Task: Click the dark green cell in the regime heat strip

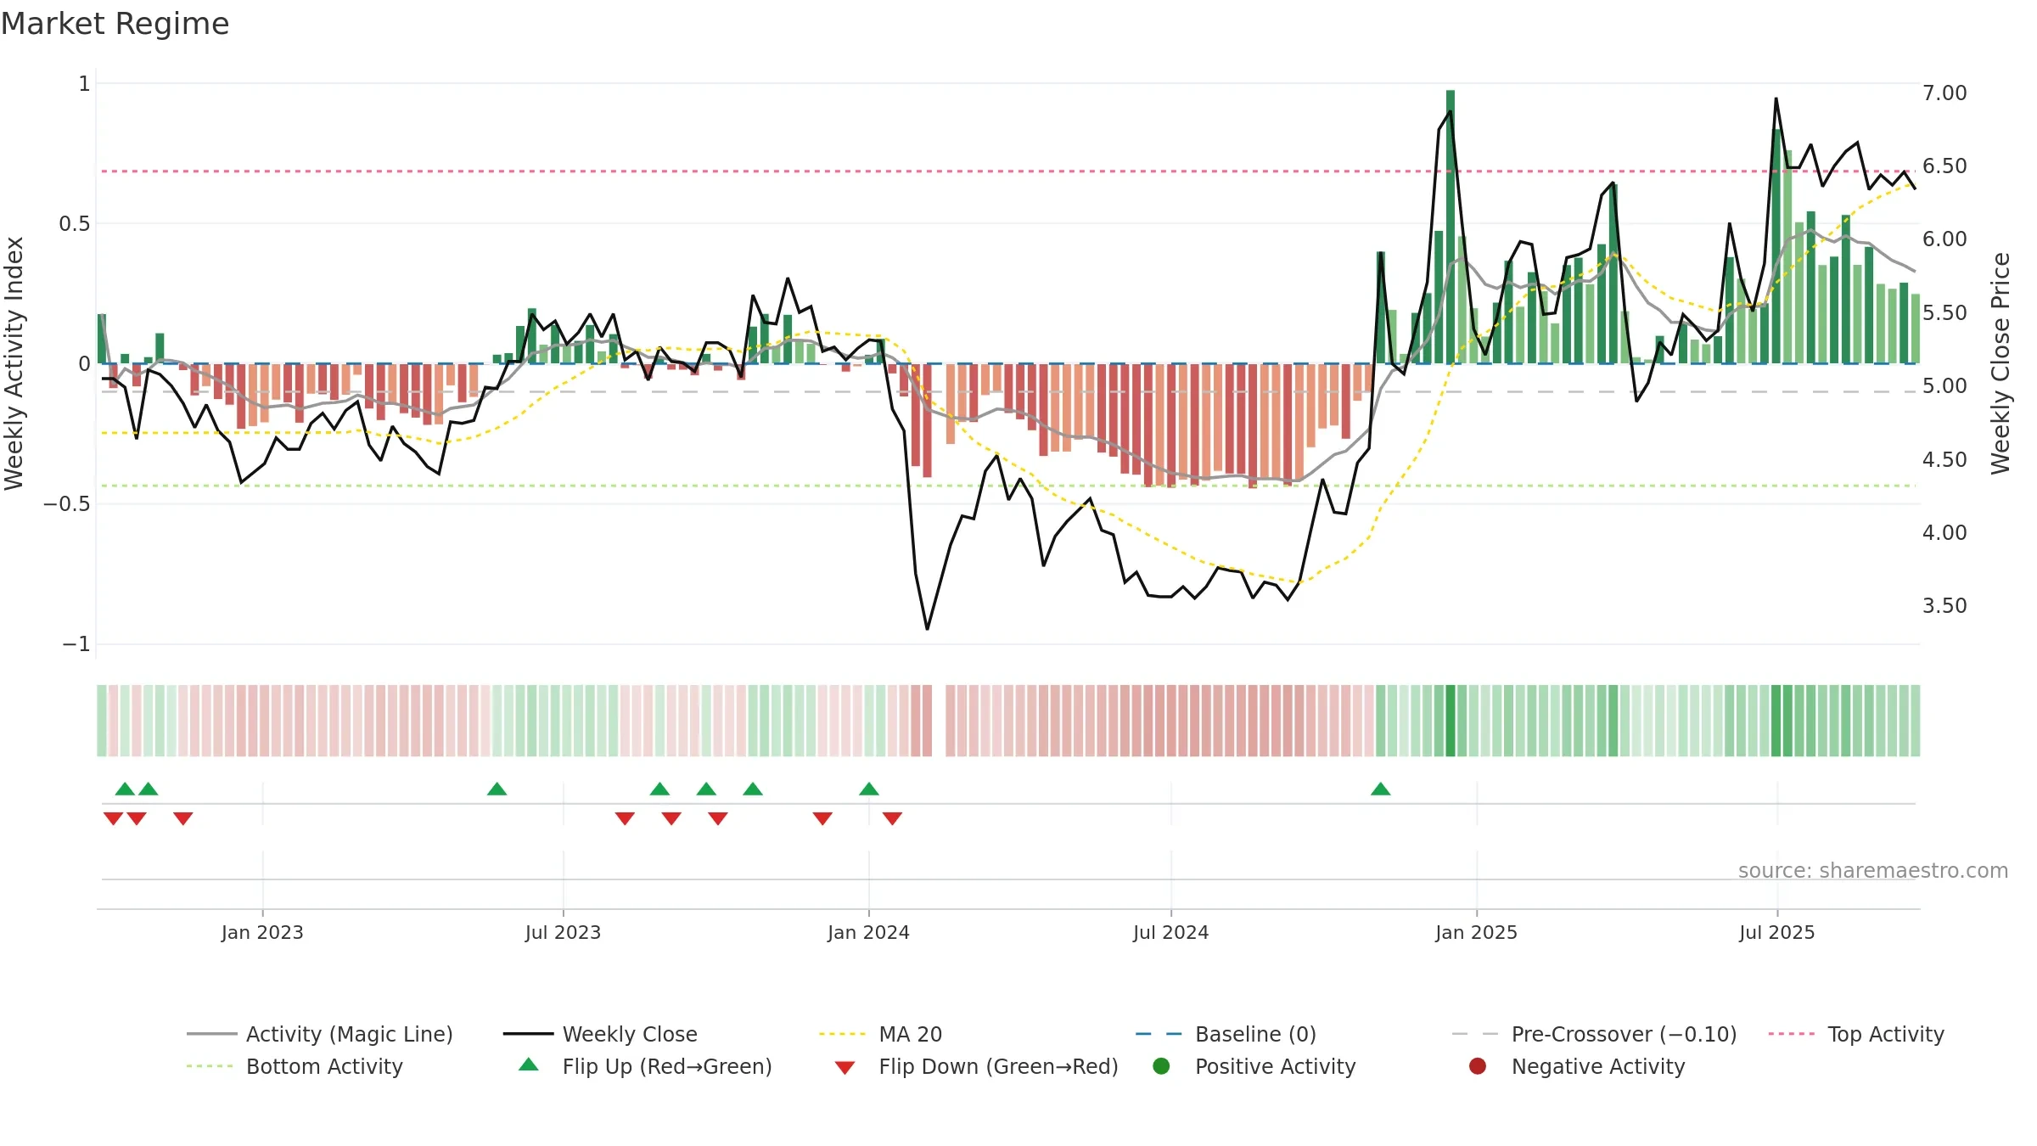Action: pos(1451,721)
